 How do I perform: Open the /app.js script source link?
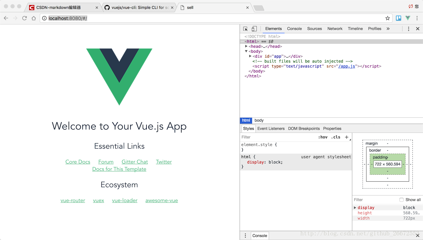(x=347, y=66)
